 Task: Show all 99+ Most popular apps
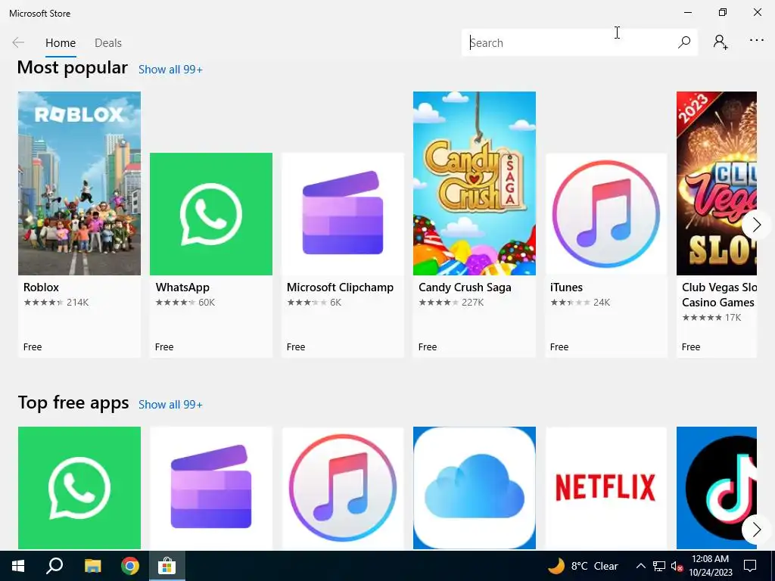coord(170,70)
